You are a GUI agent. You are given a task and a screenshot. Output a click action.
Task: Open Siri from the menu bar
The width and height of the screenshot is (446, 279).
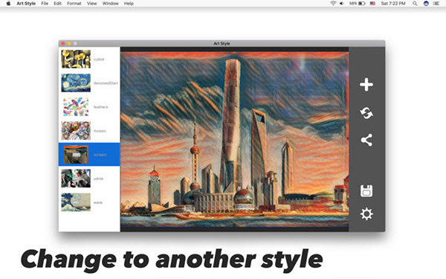pyautogui.click(x=426, y=4)
